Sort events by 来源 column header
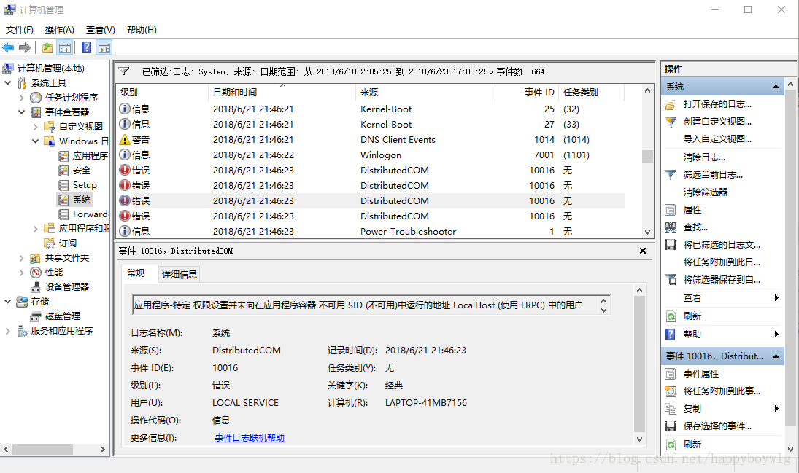The width and height of the screenshot is (799, 473). coord(425,92)
